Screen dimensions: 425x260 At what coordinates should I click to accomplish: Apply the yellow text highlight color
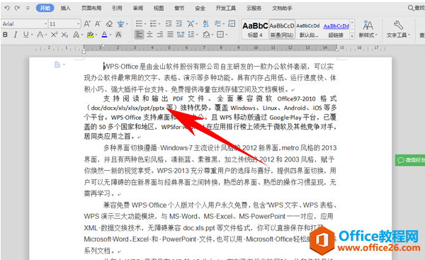[90, 35]
